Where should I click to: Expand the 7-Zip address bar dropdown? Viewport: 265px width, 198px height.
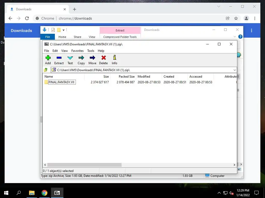click(234, 70)
